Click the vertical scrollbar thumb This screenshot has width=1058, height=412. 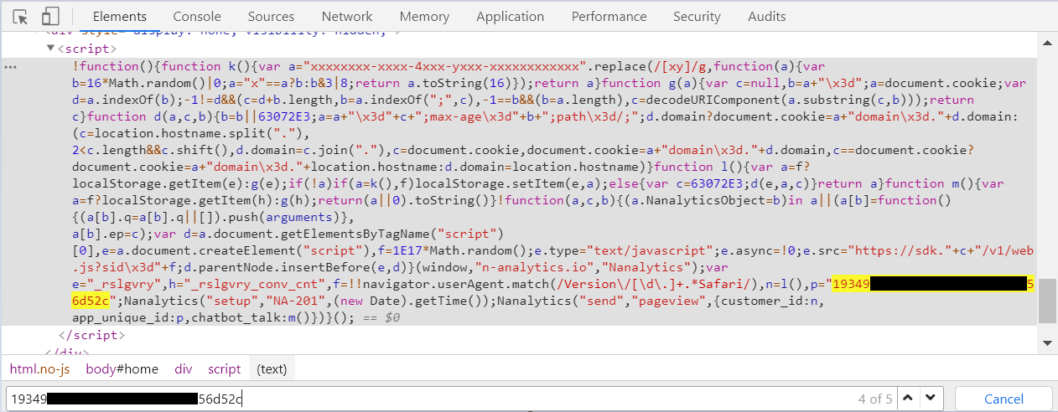[1047, 301]
